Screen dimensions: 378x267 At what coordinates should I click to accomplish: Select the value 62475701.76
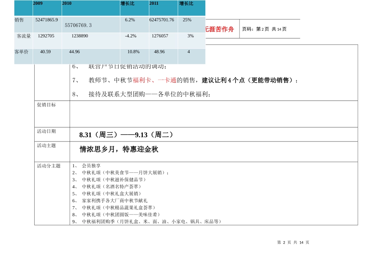pyautogui.click(x=162, y=20)
